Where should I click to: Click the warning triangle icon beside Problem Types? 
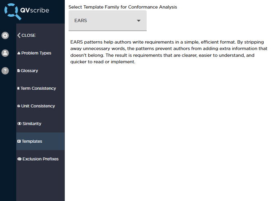pyautogui.click(x=19, y=53)
